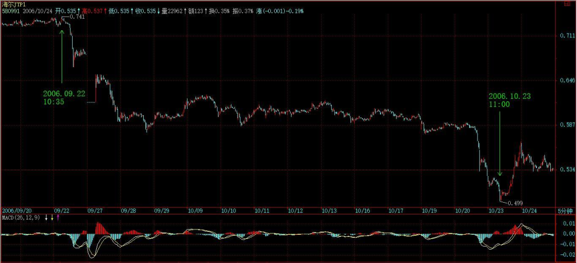
Task: Click the 09/28 date on the time axis
Action: click(128, 211)
